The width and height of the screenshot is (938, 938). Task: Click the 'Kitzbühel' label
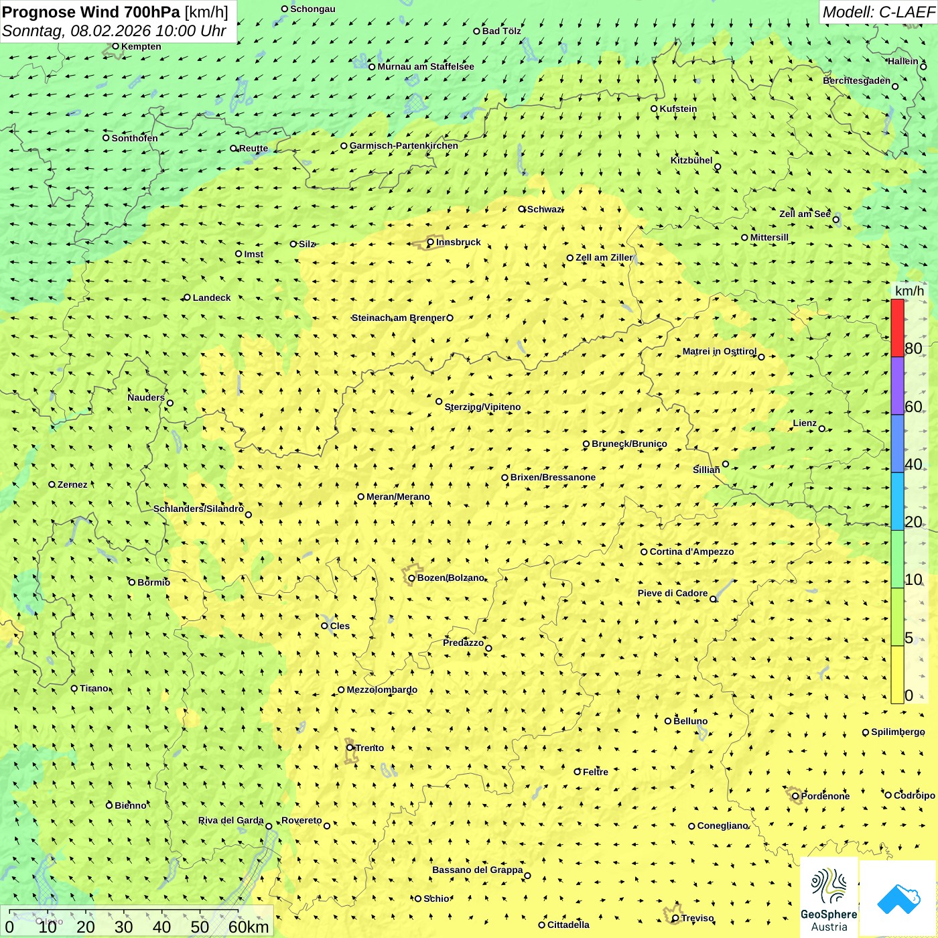coord(691,160)
